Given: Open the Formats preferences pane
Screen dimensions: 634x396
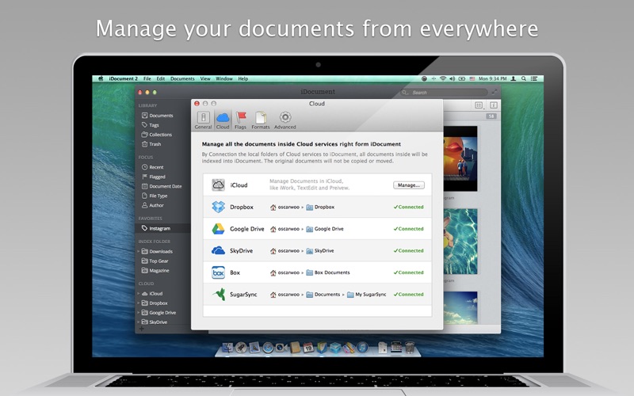Looking at the screenshot, I should point(261,120).
